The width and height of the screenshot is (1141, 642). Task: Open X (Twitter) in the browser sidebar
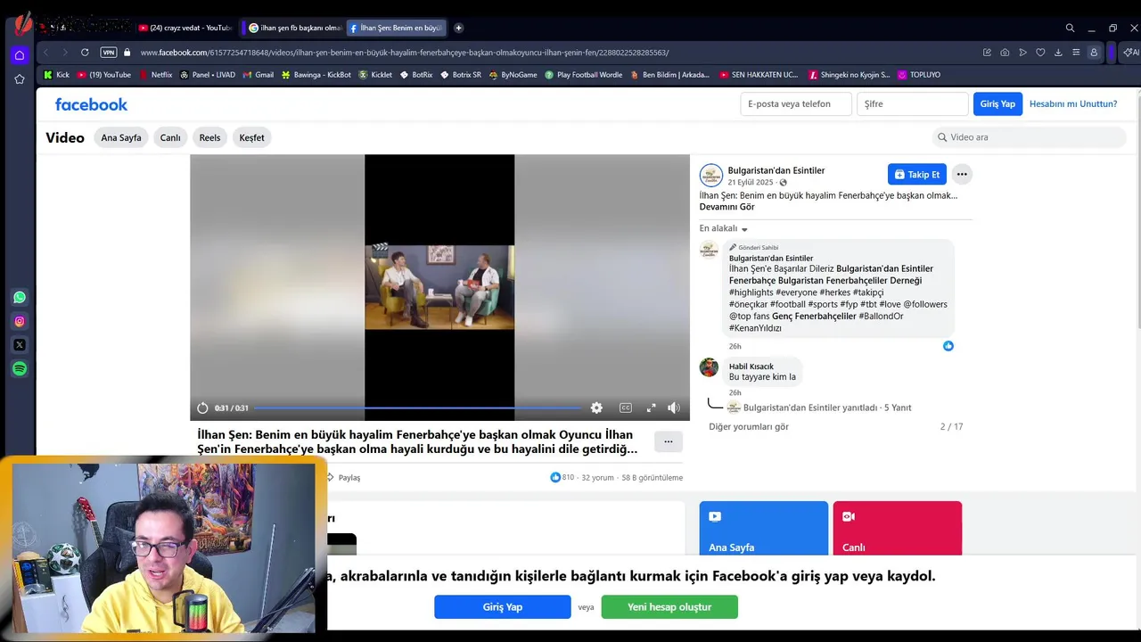[20, 345]
